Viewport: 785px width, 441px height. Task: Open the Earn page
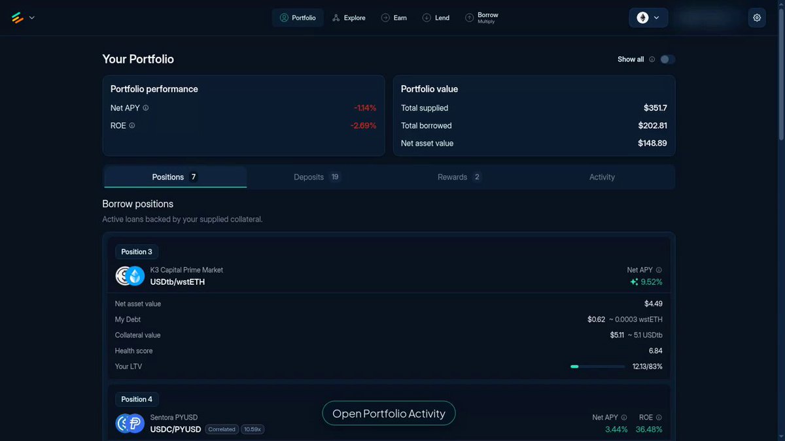pos(394,18)
